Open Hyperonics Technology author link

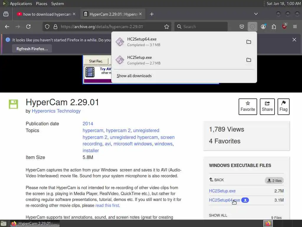coord(56,111)
